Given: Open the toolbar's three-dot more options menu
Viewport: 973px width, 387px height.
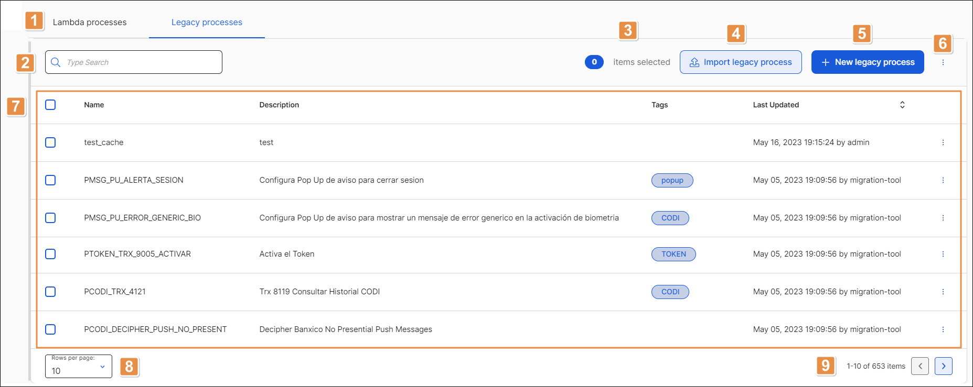Looking at the screenshot, I should [x=943, y=62].
